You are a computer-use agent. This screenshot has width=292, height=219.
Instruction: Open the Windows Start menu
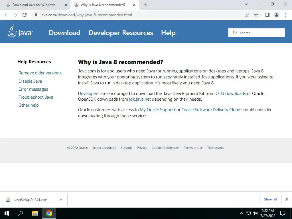click(7, 213)
